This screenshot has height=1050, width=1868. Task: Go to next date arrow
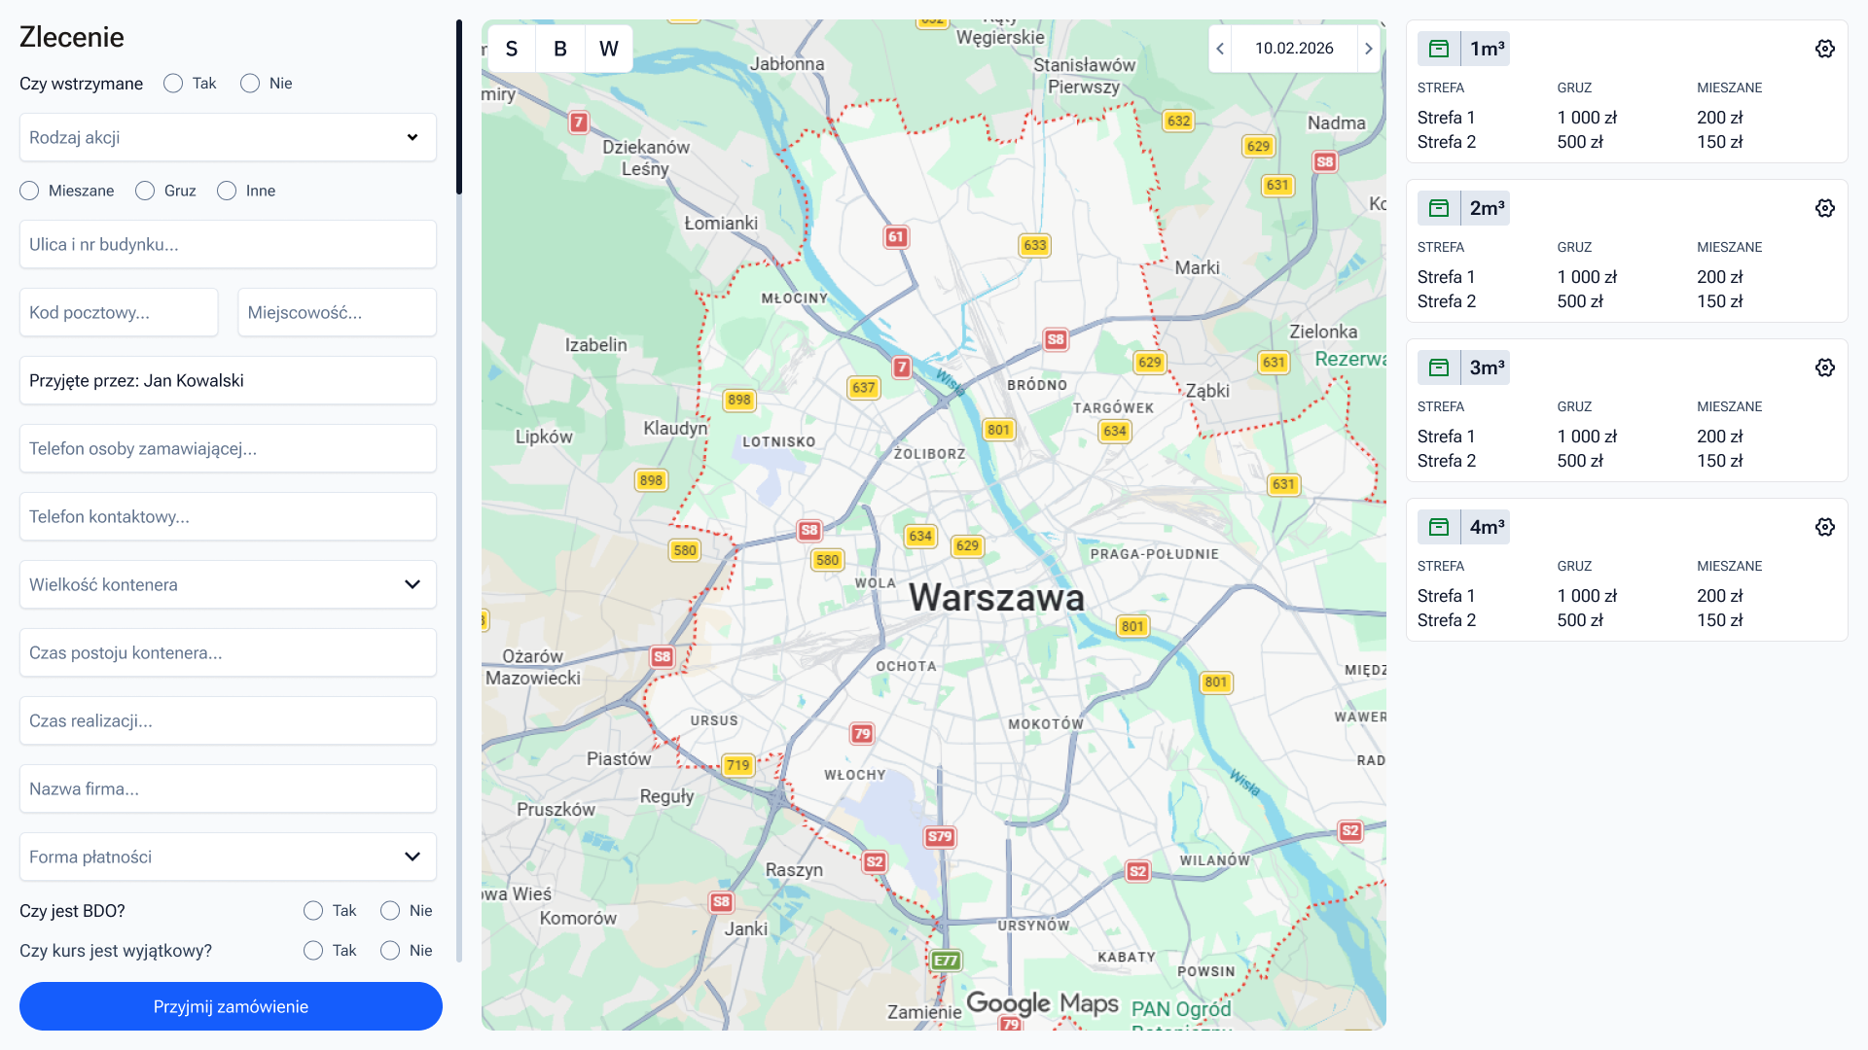pos(1369,49)
